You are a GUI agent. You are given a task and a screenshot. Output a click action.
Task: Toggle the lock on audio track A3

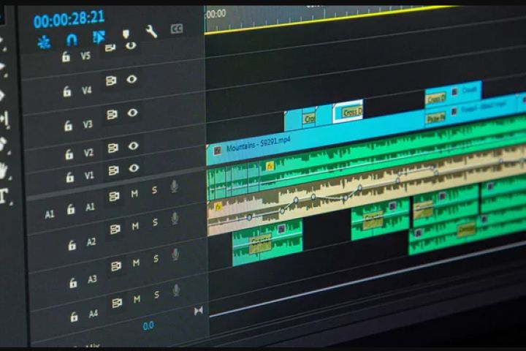coord(73,283)
